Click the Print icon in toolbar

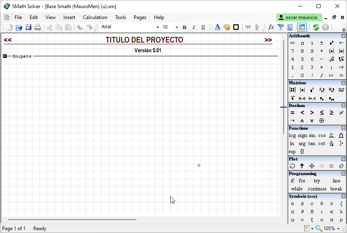(38, 27)
